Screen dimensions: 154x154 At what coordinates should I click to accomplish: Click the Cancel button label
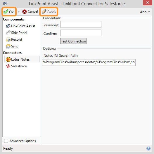[33, 11]
